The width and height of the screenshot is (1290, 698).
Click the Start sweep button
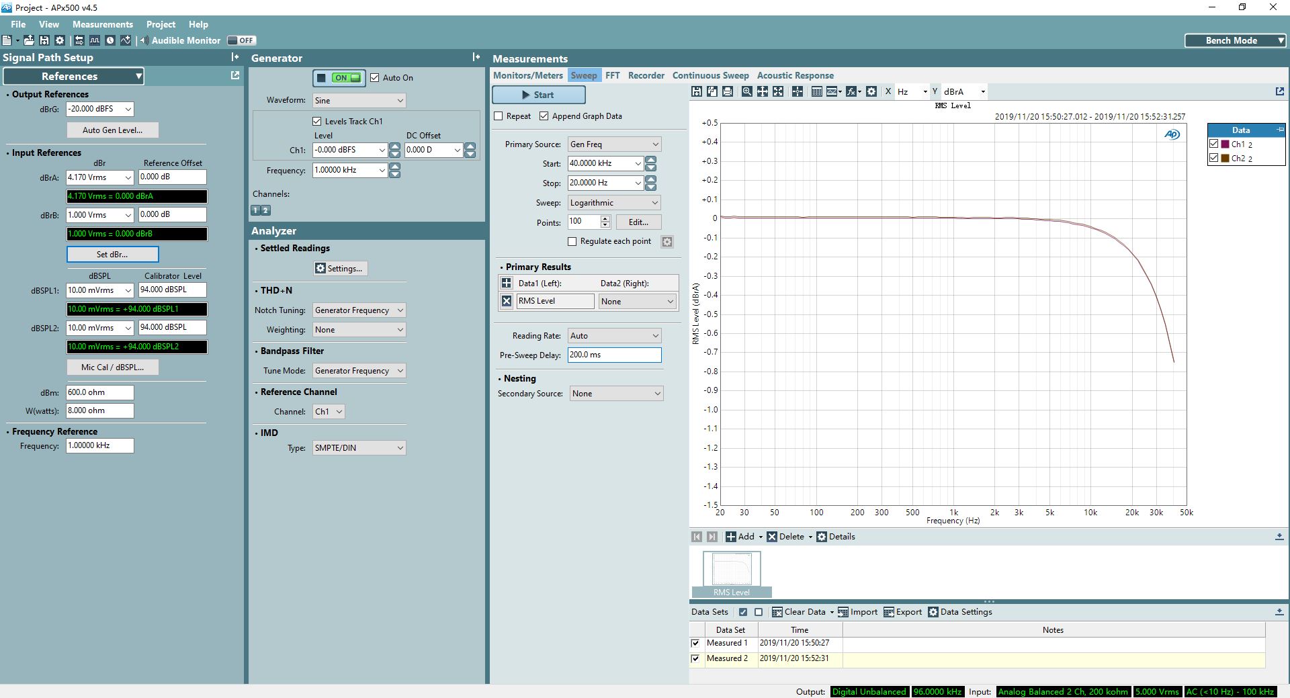coord(538,95)
